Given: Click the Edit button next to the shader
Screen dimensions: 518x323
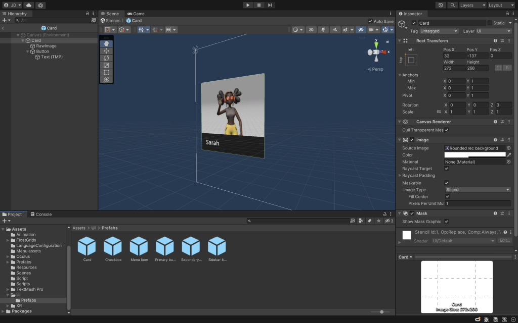Looking at the screenshot, I should click(x=505, y=241).
